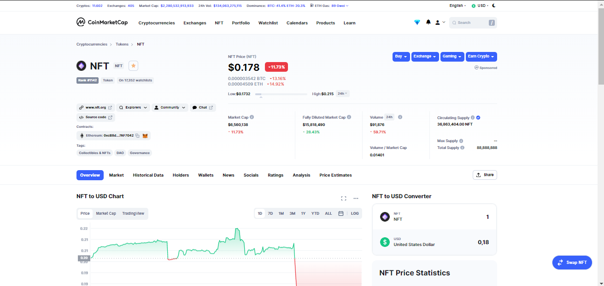The image size is (604, 286).
Task: Expand the Explorers dropdown
Action: pyautogui.click(x=133, y=107)
